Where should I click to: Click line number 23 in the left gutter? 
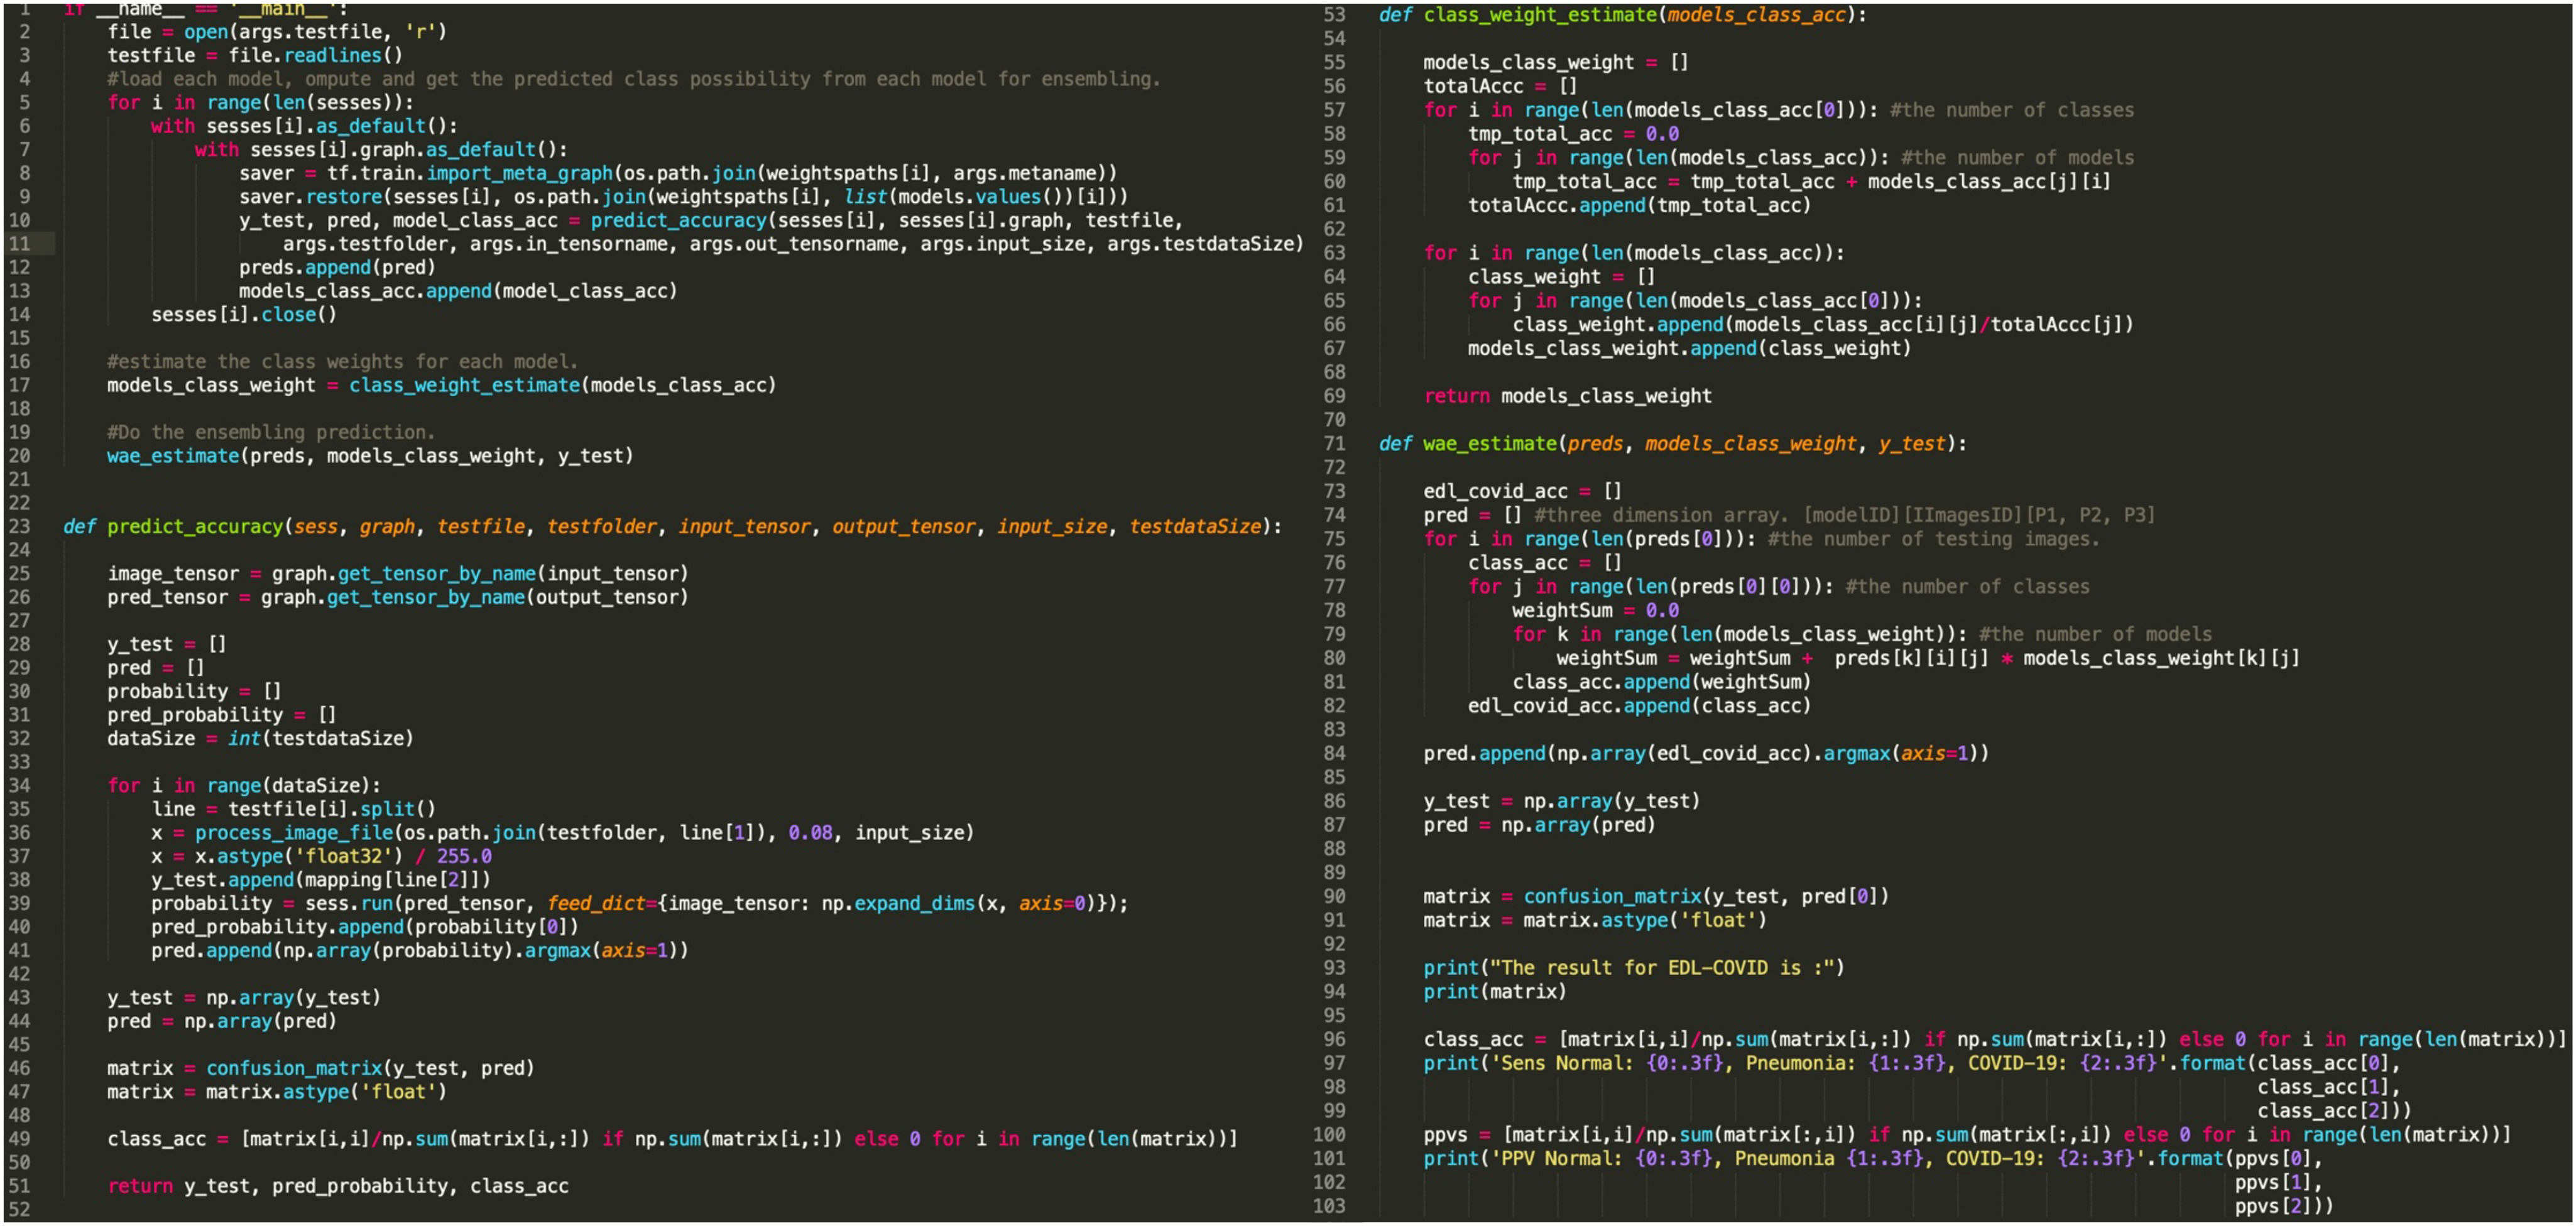pyautogui.click(x=20, y=526)
